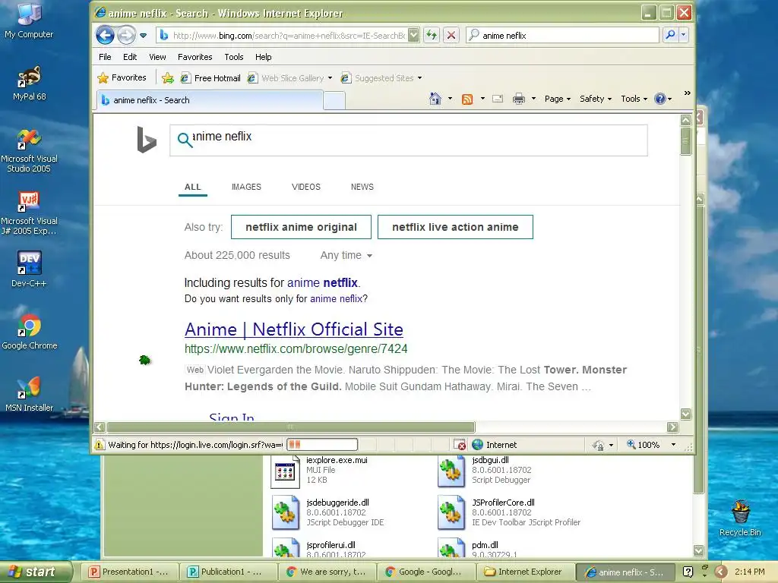Screen dimensions: 778x583
Task: Click the Internet zone status indicator
Action: point(494,445)
